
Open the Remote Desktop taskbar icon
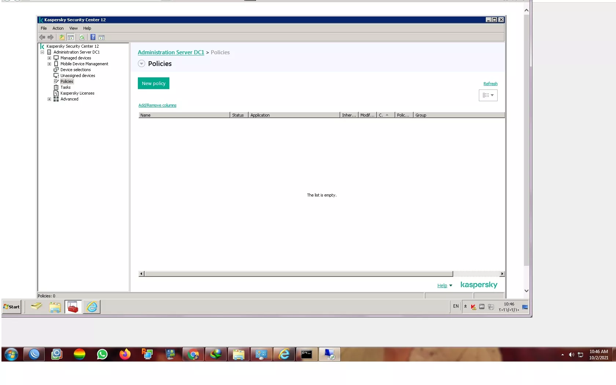click(330, 355)
